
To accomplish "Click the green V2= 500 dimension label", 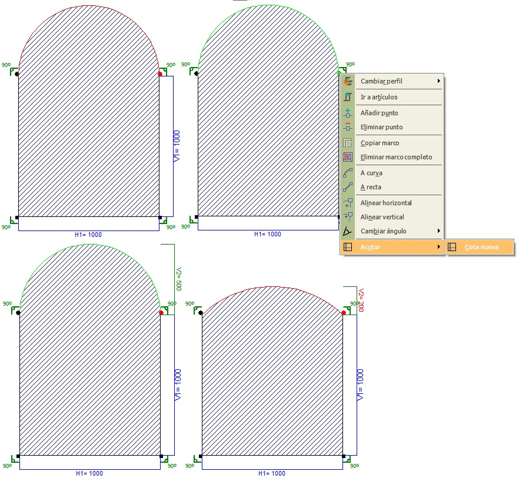I will click(179, 279).
